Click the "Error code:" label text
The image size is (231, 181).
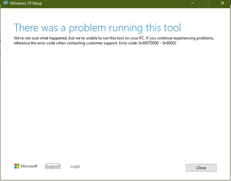coord(128,43)
